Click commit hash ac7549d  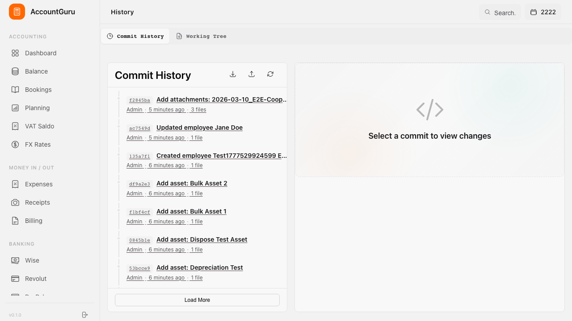(139, 128)
